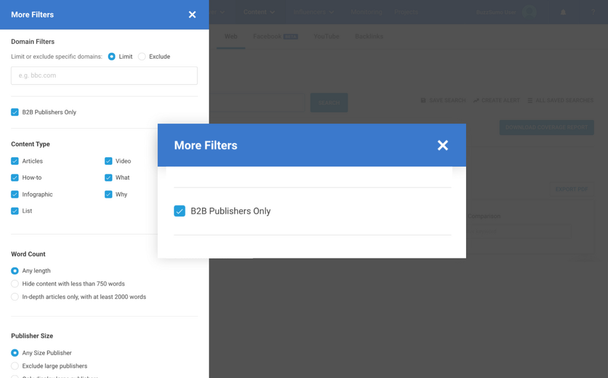The width and height of the screenshot is (608, 378).
Task: Expand the Influencers dropdown menu
Action: click(313, 12)
